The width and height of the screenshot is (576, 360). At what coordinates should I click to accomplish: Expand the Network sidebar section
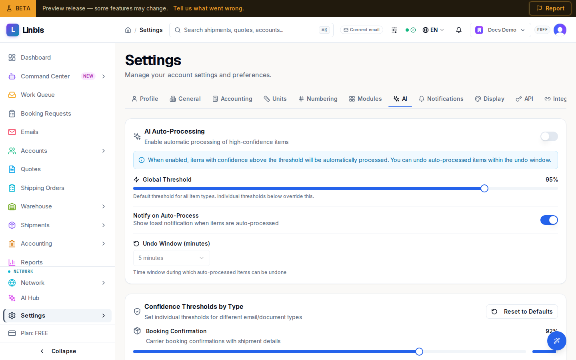click(104, 283)
